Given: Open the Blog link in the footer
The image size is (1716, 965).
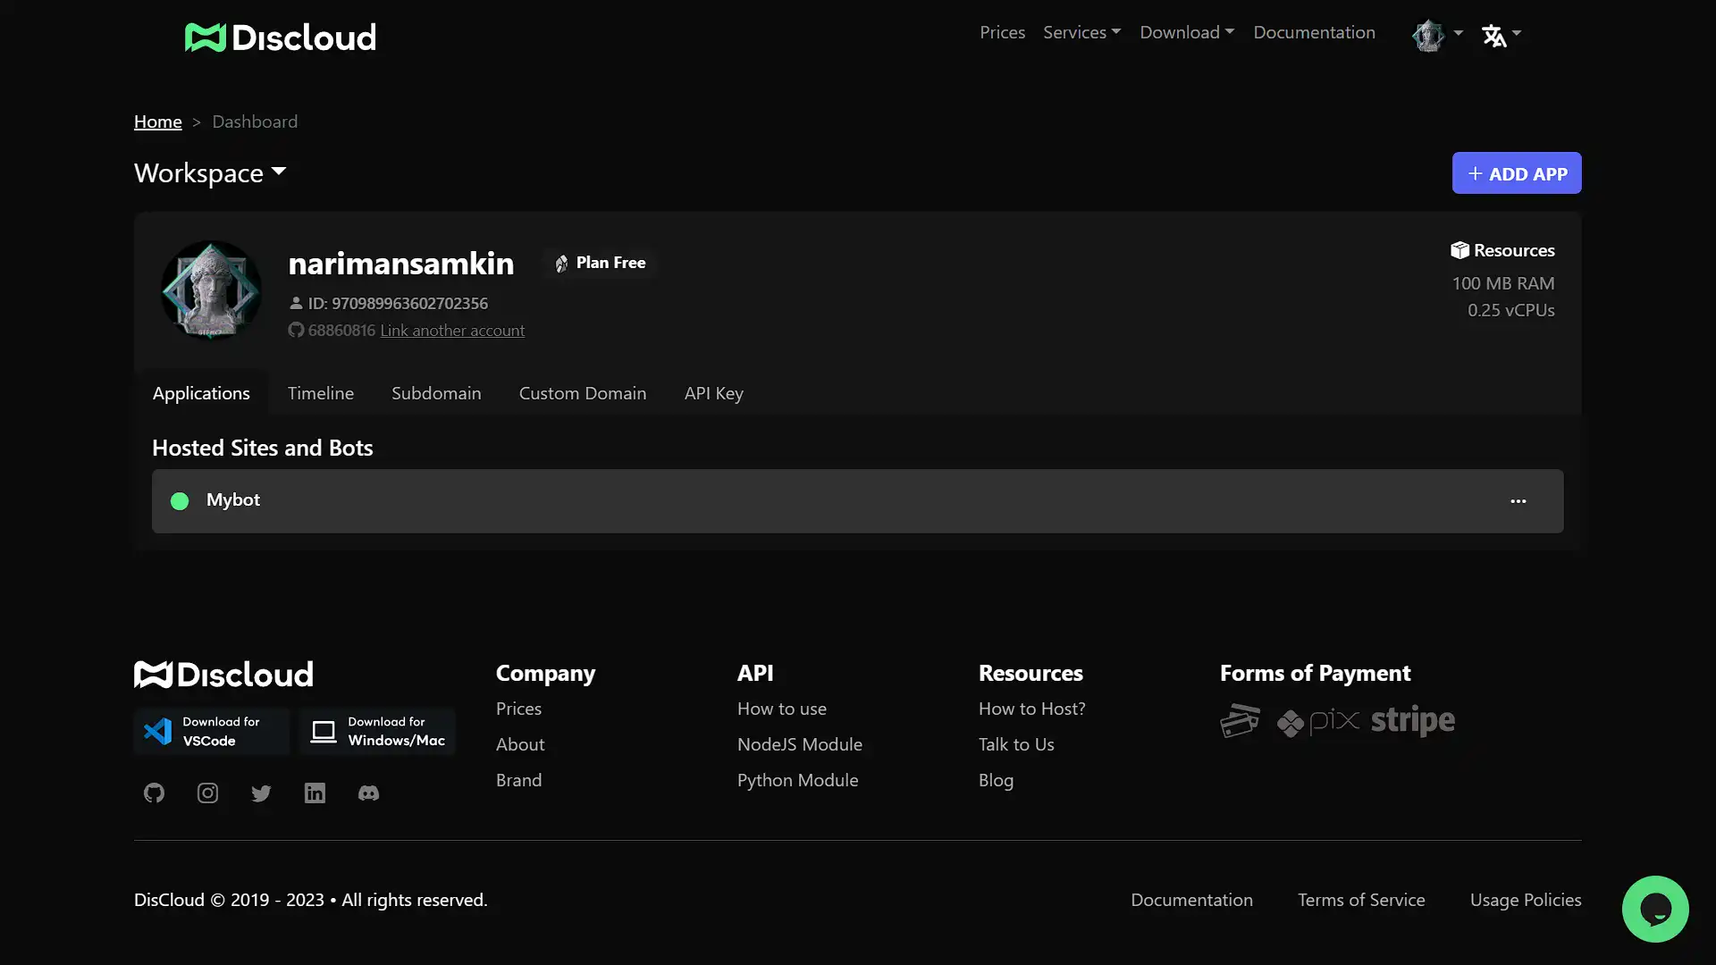Looking at the screenshot, I should [996, 780].
